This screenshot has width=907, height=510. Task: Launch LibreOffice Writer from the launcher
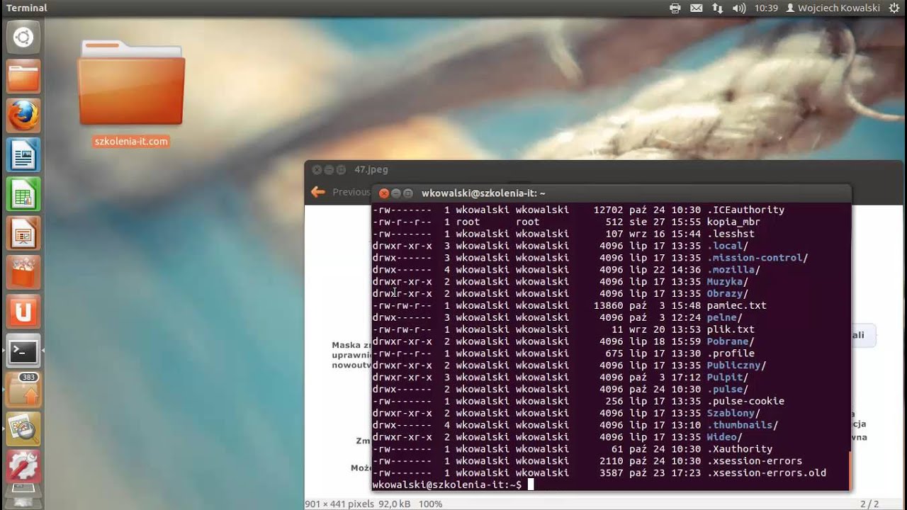click(23, 154)
